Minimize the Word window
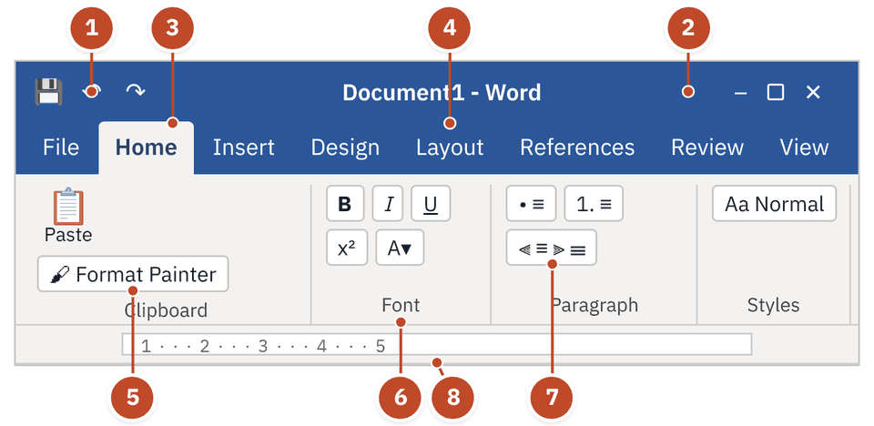The image size is (874, 426). 740,92
